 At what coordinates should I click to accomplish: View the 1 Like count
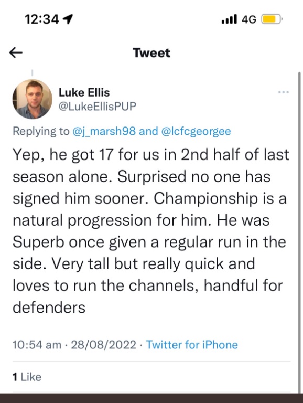point(27,377)
